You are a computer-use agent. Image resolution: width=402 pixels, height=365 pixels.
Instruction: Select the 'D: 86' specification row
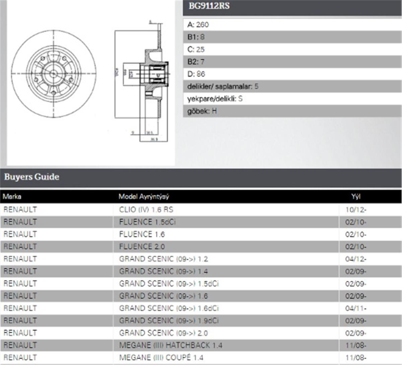pyautogui.click(x=292, y=74)
